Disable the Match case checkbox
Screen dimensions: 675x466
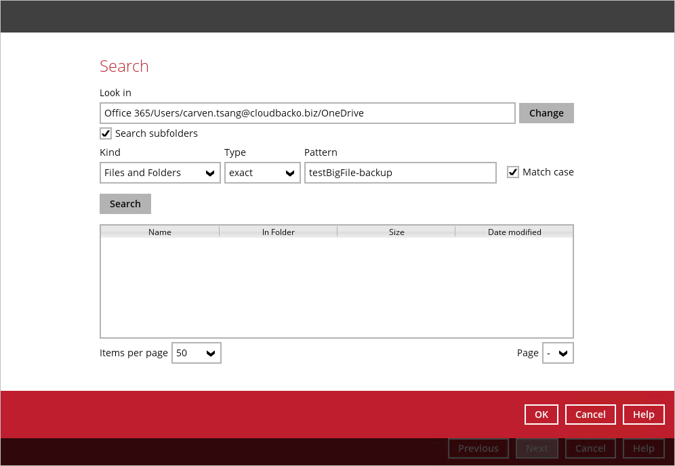[x=513, y=172]
